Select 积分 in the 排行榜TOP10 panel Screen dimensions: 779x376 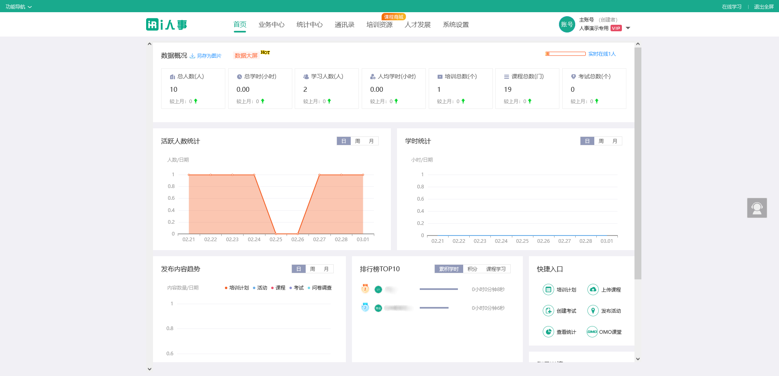click(x=472, y=269)
